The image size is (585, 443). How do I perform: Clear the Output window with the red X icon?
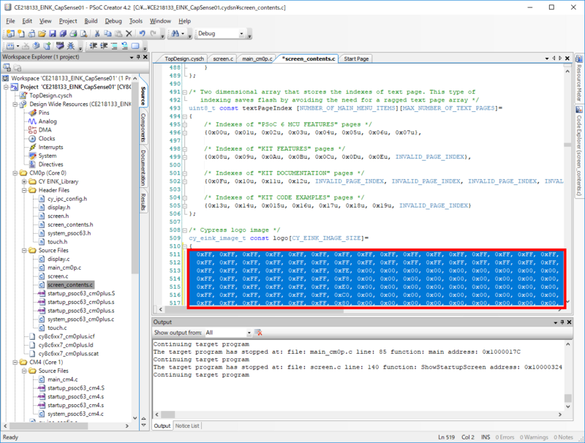pos(258,333)
